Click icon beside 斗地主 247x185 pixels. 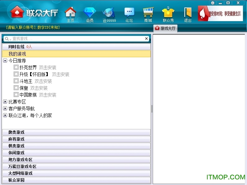point(16,81)
